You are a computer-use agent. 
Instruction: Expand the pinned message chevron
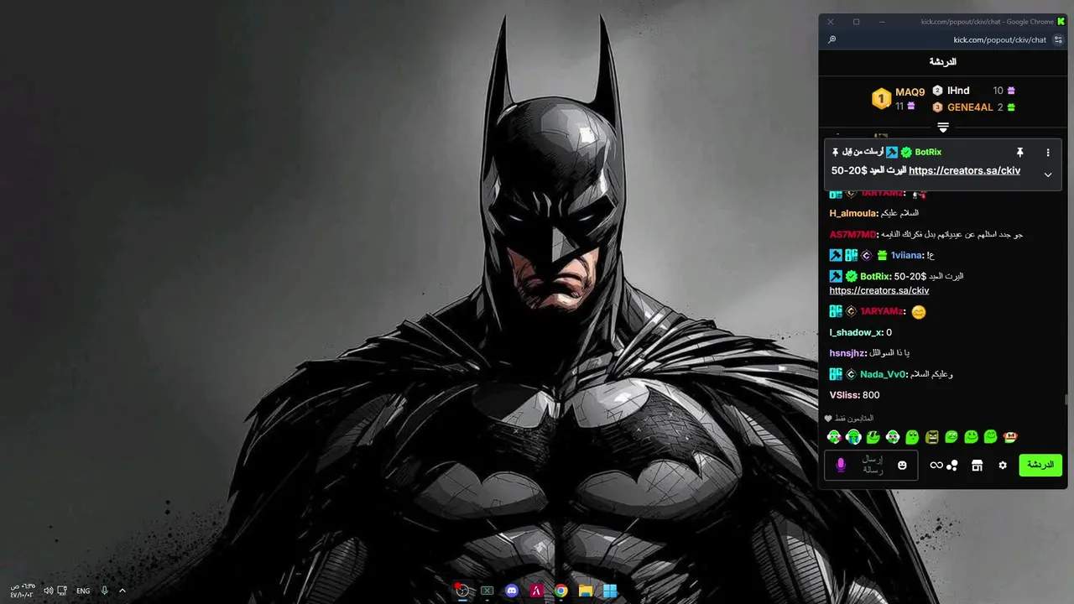(x=1048, y=174)
